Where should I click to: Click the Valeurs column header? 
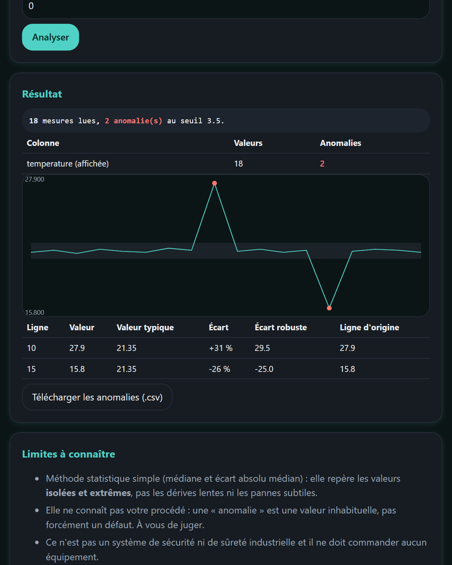click(248, 143)
